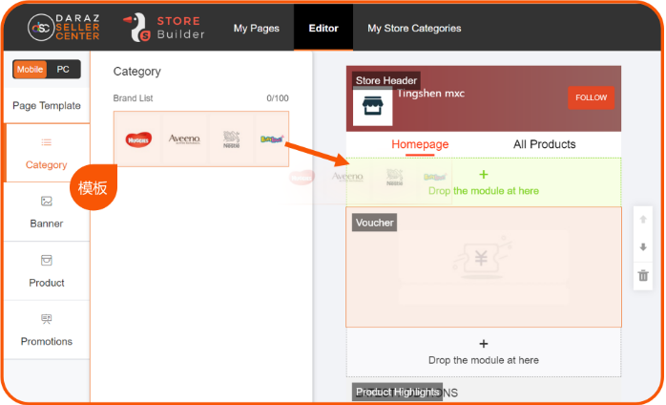Select the Huggies brand logo in Brand List

138,139
